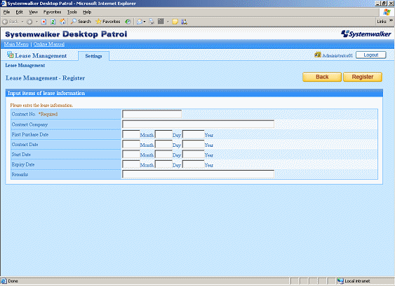Click the browser Back arrow icon
Screen dimensions: 395x286
coord(5,22)
